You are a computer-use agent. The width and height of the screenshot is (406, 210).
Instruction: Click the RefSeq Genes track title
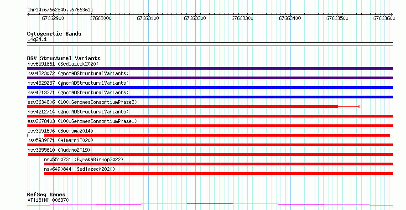pos(46,195)
